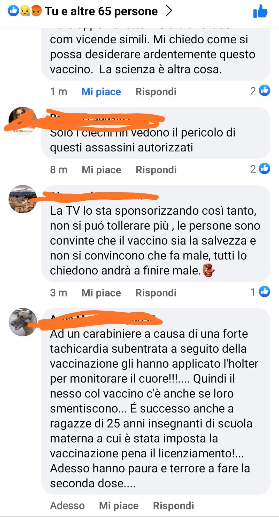Open the dog profile picture avatar

pyautogui.click(x=23, y=322)
